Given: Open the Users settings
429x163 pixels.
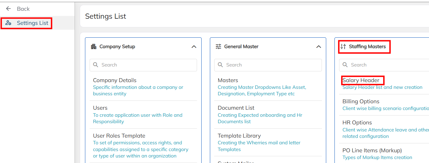Looking at the screenshot, I should [100, 108].
